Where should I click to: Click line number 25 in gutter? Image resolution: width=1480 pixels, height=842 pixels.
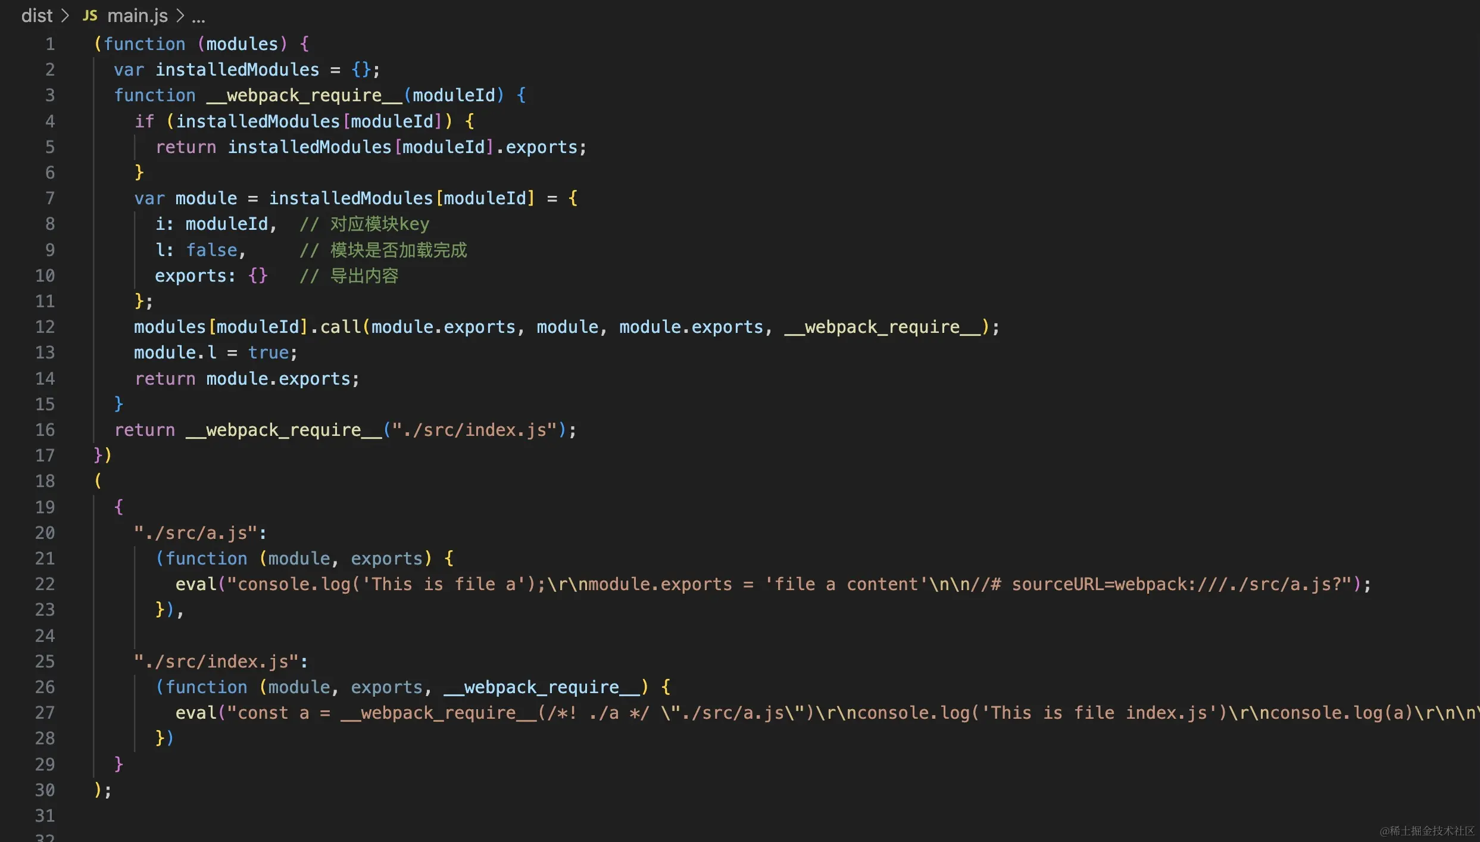(x=45, y=662)
